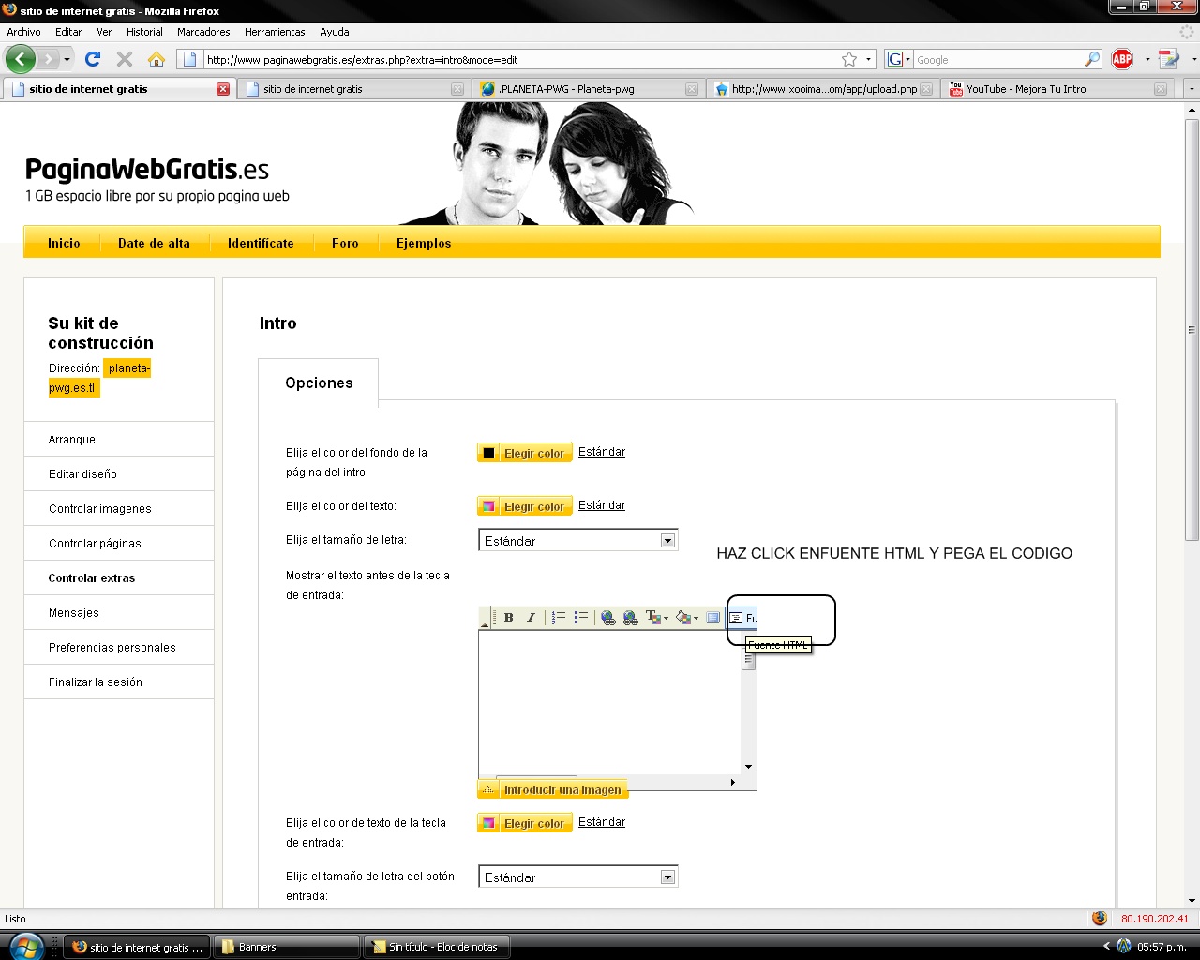The height and width of the screenshot is (960, 1200).
Task: Insert a numbered list in the editor
Action: pos(559,618)
